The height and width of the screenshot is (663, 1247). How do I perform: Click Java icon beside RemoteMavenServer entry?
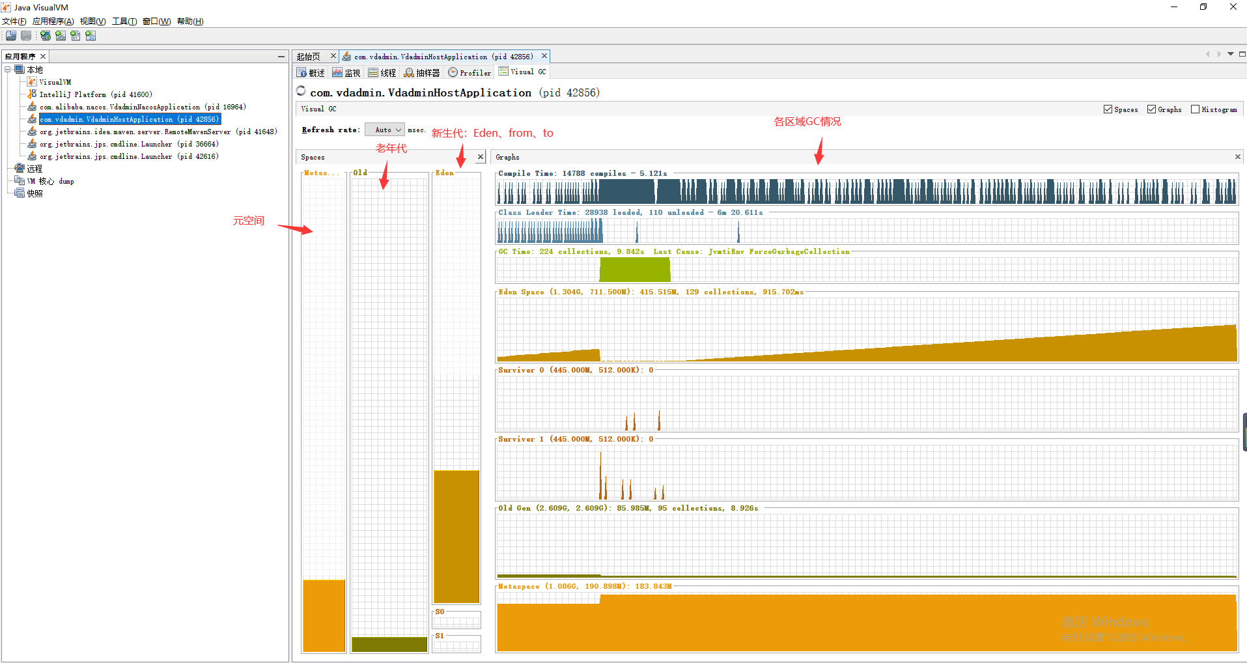tap(32, 131)
